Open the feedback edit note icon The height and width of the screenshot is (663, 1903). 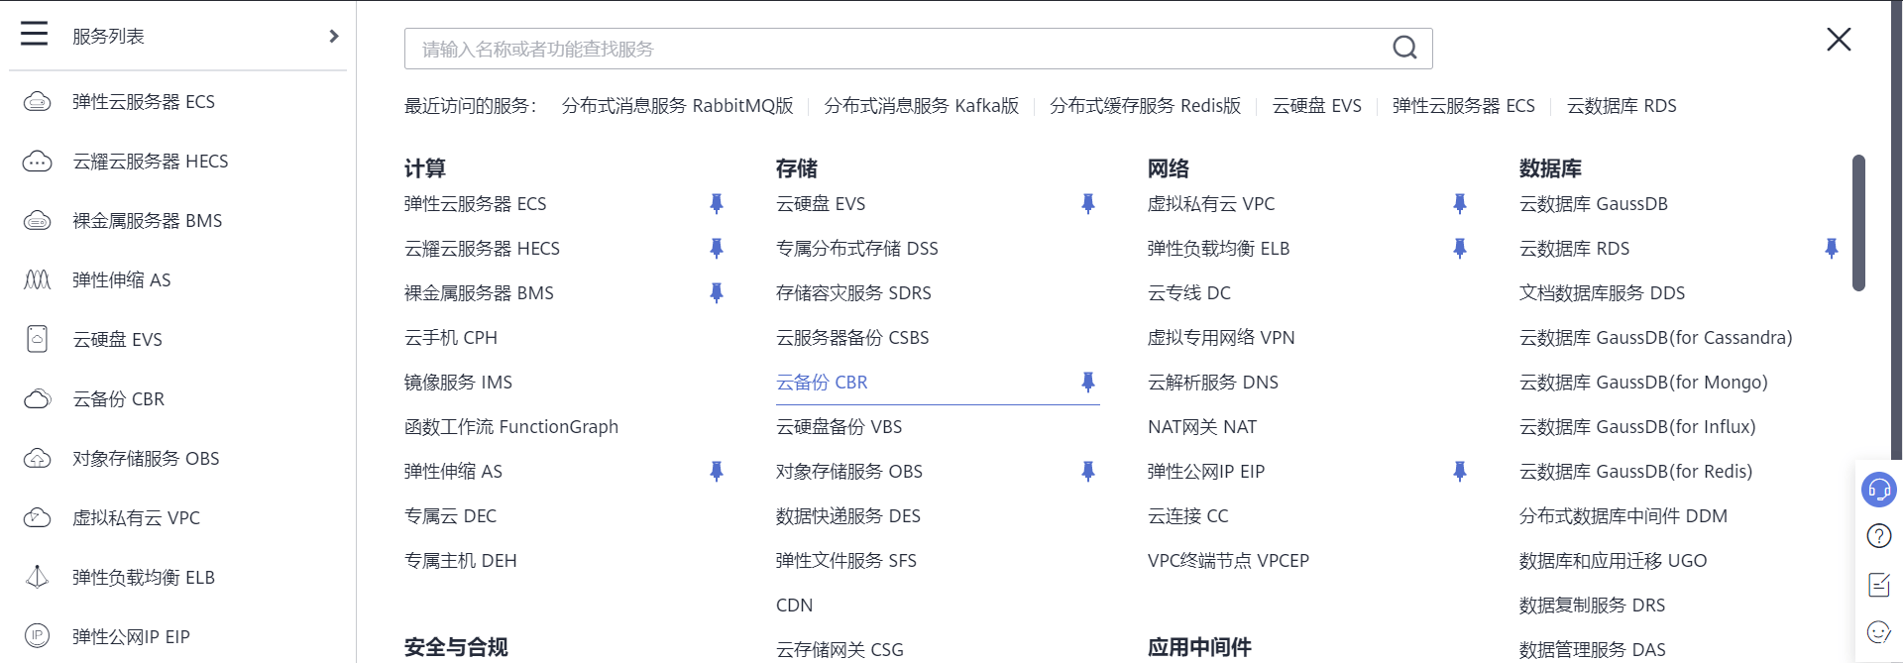click(1879, 585)
